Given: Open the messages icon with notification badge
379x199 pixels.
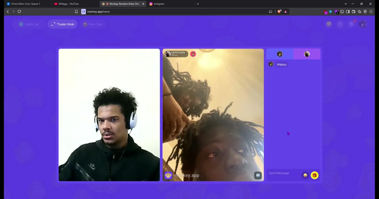Looking at the screenshot, I should [351, 24].
